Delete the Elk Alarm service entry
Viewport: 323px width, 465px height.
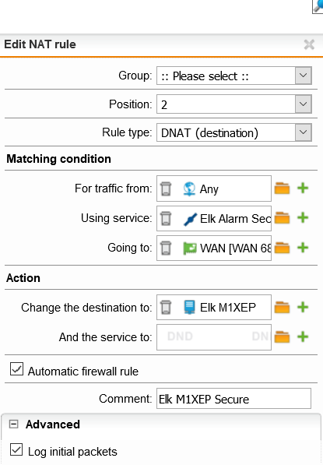click(166, 219)
